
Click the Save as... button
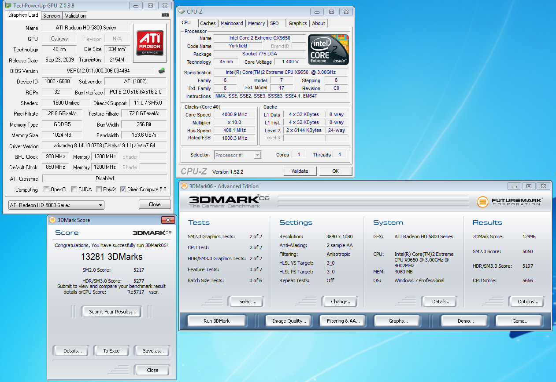[153, 351]
